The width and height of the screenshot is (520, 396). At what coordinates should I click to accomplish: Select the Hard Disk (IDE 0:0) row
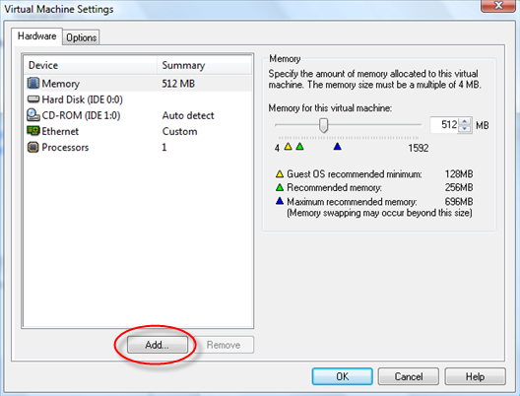coord(138,99)
